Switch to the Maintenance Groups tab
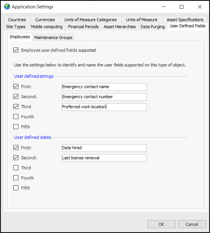The height and width of the screenshot is (233, 210). point(53,37)
